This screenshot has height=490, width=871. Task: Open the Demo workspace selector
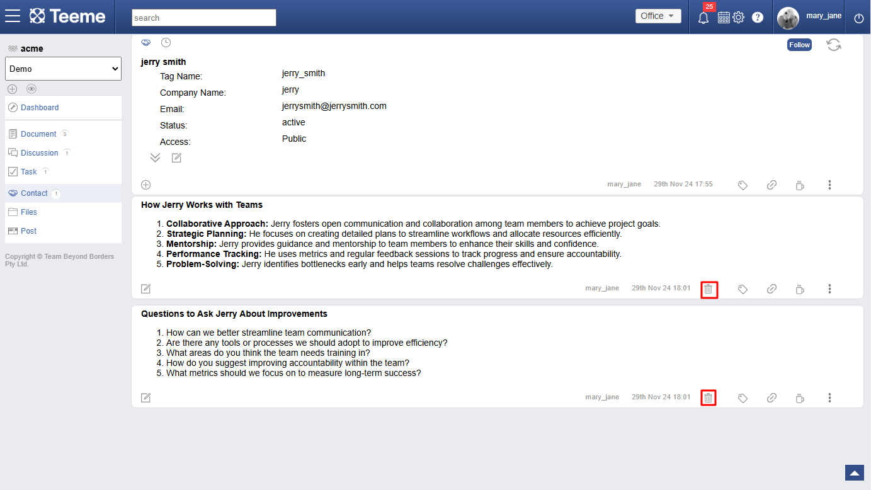coord(63,69)
